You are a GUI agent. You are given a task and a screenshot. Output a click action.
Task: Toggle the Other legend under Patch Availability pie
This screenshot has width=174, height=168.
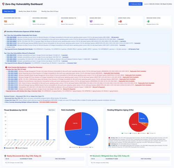pos(92,147)
